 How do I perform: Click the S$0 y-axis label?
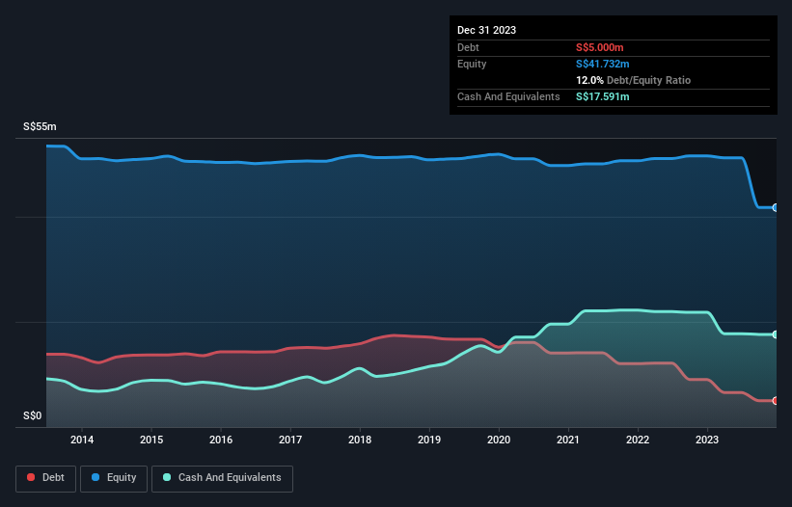tap(33, 415)
